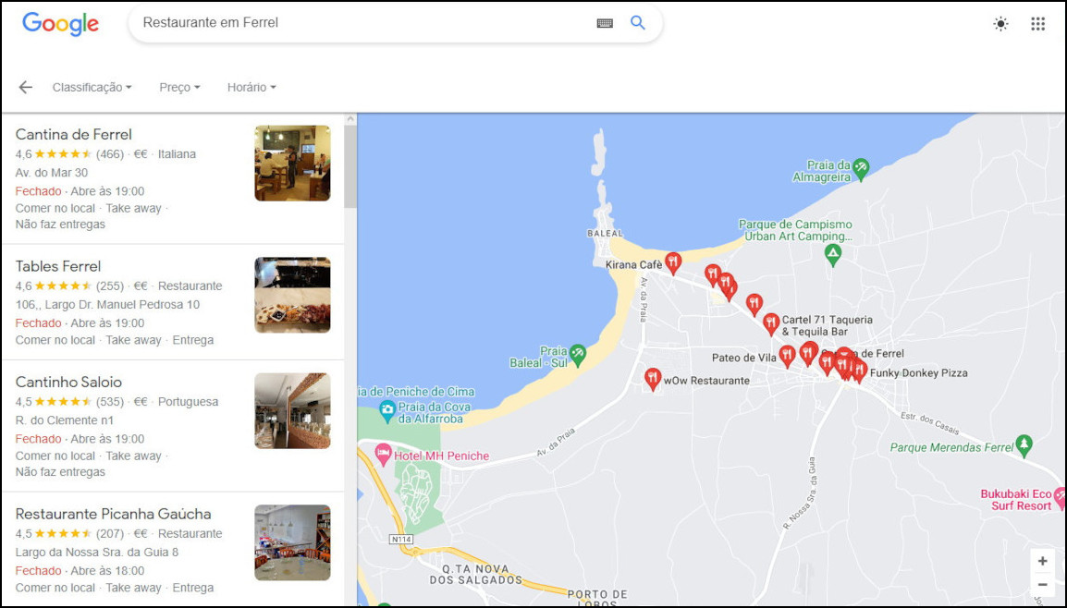
Task: Click the Pateo de Vila restaurant pin
Action: (x=788, y=356)
